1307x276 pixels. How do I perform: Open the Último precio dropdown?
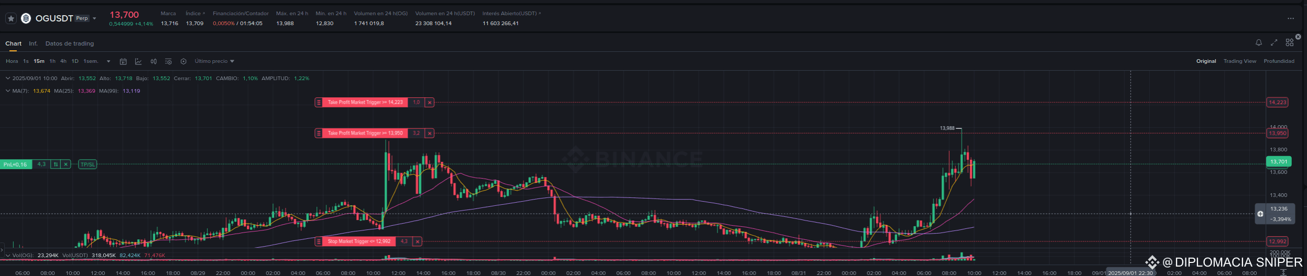pos(214,61)
